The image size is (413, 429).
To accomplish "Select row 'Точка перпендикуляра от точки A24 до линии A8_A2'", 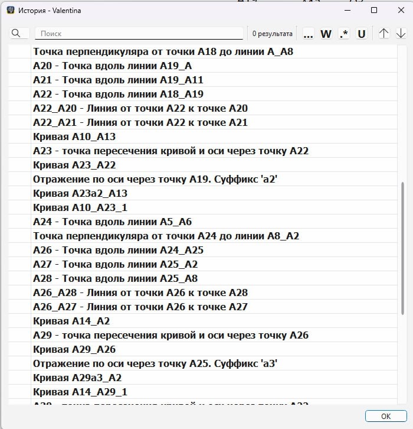I will pos(203,236).
